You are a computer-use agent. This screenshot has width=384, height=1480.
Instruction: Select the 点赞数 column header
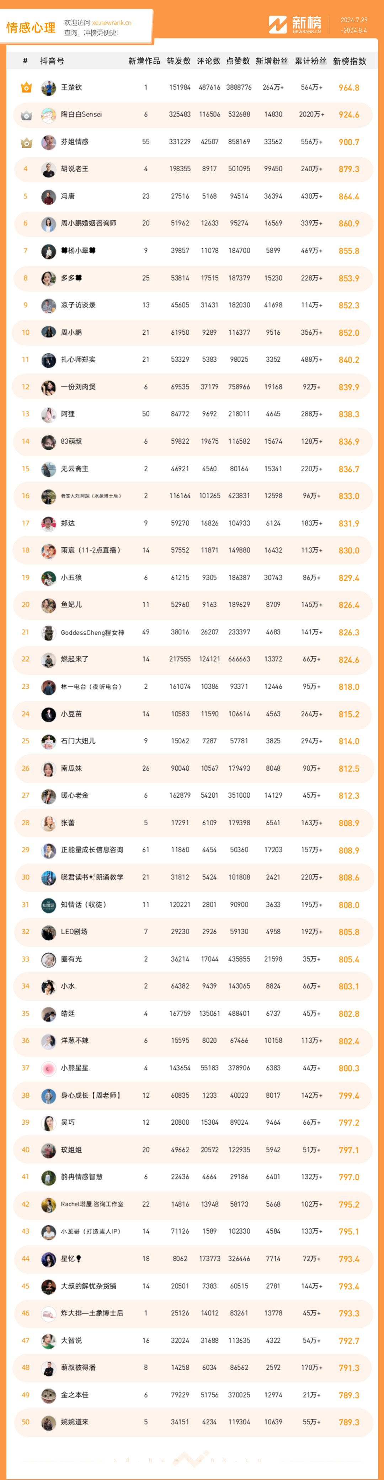[x=238, y=61]
